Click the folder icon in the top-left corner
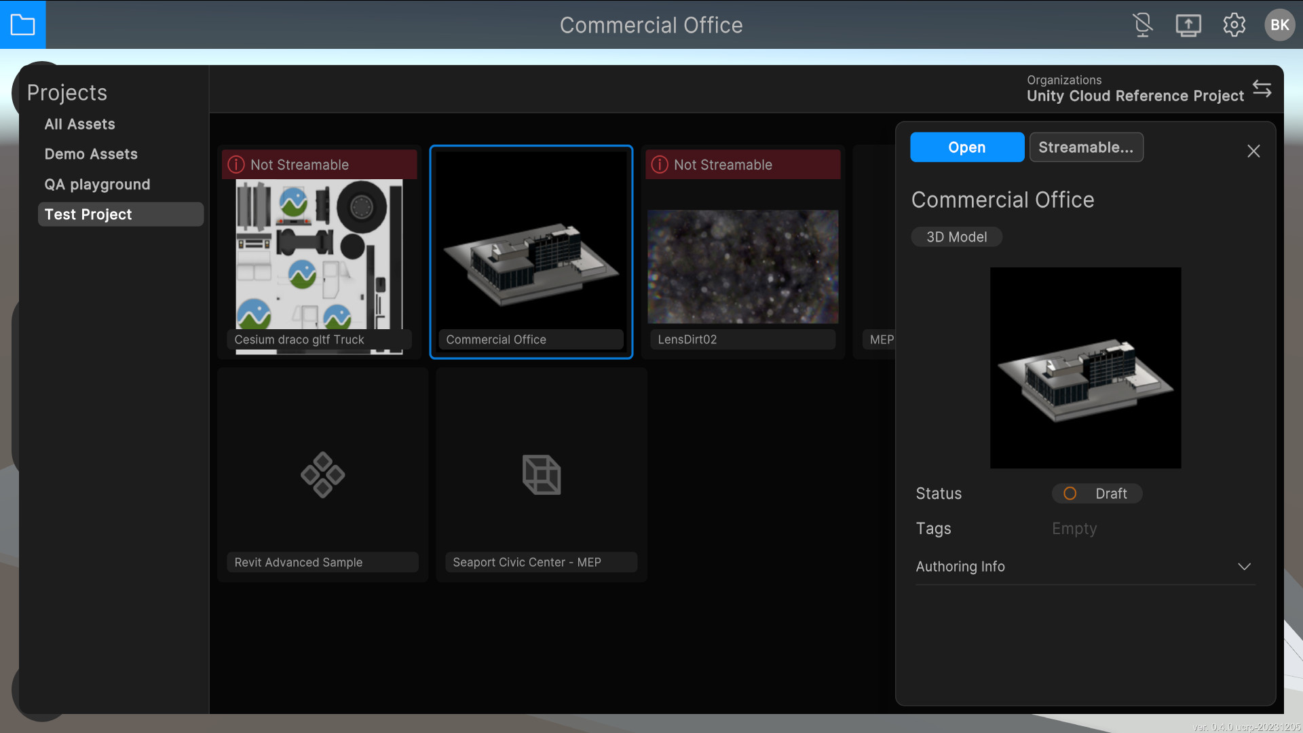1303x733 pixels. point(23,24)
